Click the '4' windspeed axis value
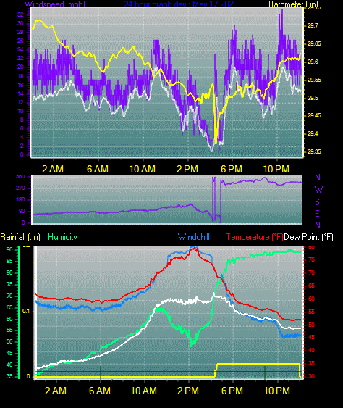Image resolution: width=343 pixels, height=408 pixels. click(22, 138)
